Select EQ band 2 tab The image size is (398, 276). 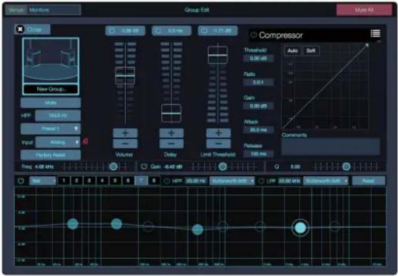[77, 181]
